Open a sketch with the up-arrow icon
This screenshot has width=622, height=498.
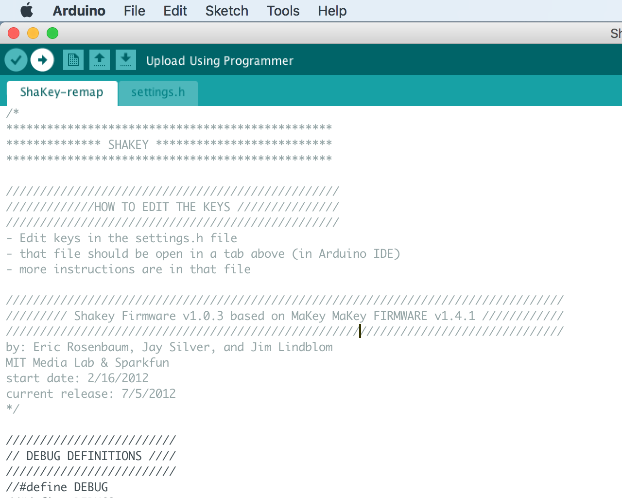click(x=100, y=60)
